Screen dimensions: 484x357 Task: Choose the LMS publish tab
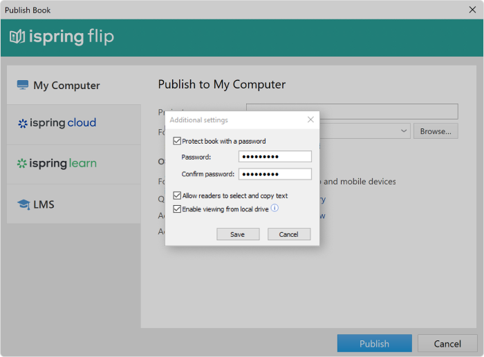(74, 204)
